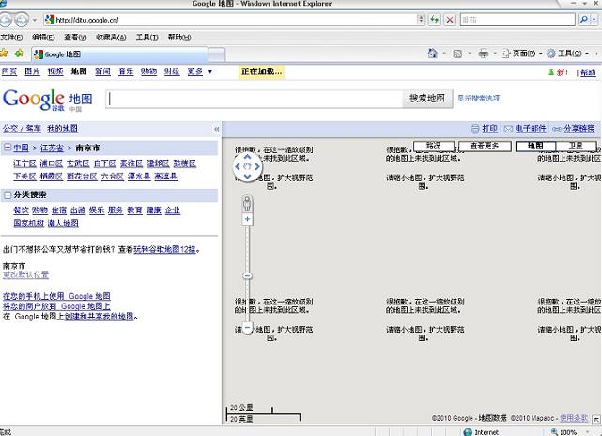This screenshot has width=602, height=436.
Task: Collapse the 中国 > 江苏省 location section
Action: [x=8, y=148]
